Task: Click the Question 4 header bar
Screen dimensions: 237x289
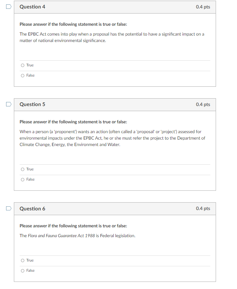Action: [x=114, y=7]
